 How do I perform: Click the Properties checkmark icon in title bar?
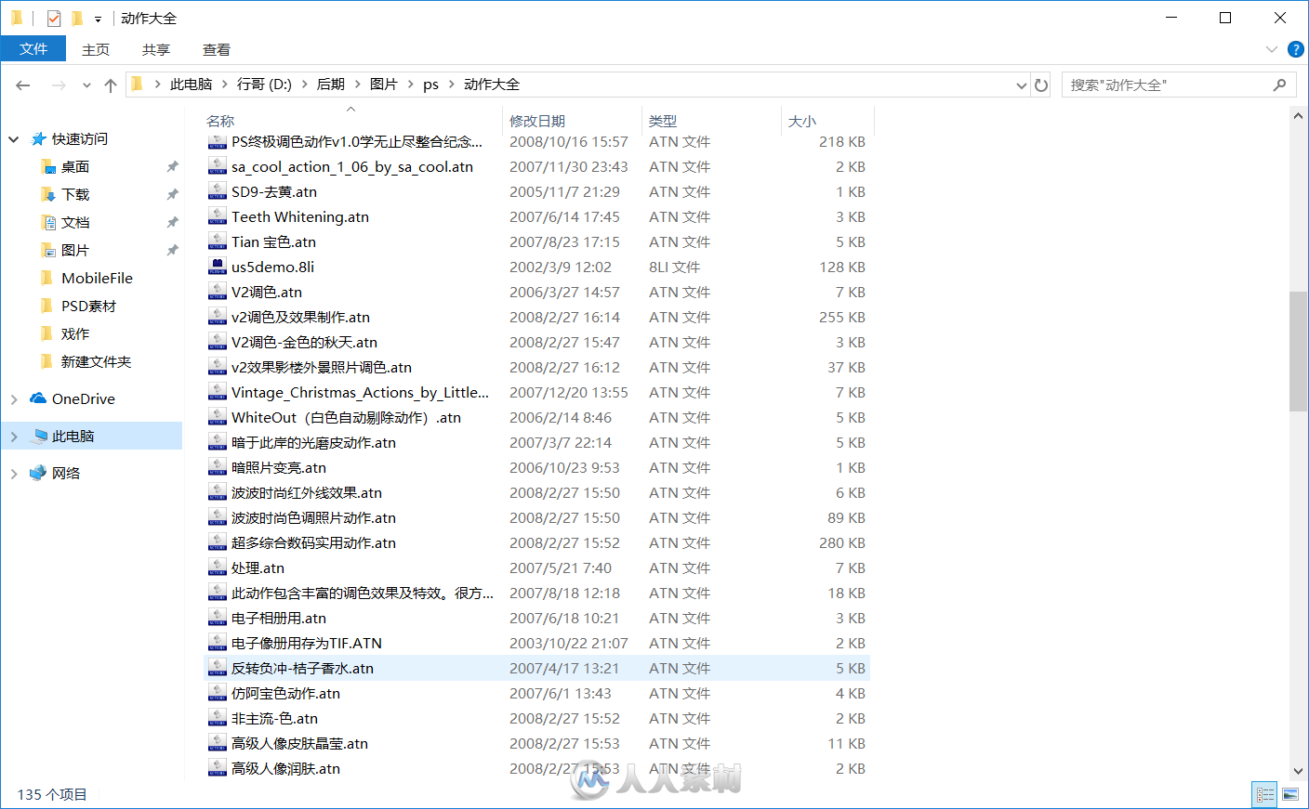click(54, 18)
